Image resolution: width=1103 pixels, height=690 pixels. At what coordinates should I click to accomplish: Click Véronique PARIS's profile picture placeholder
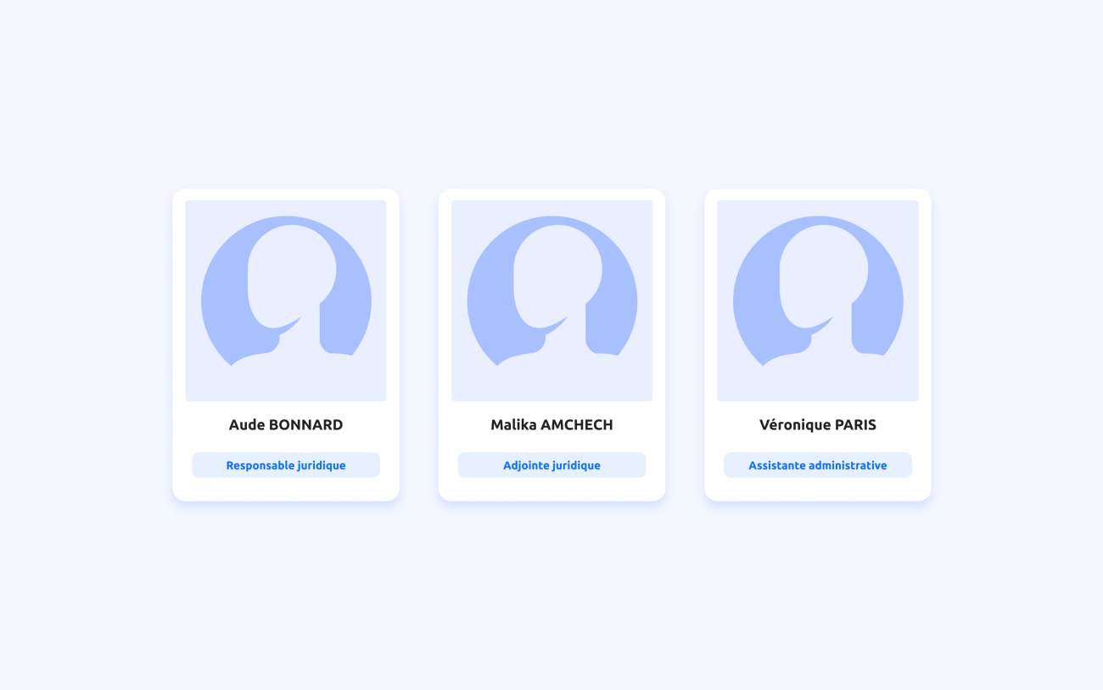pyautogui.click(x=818, y=300)
